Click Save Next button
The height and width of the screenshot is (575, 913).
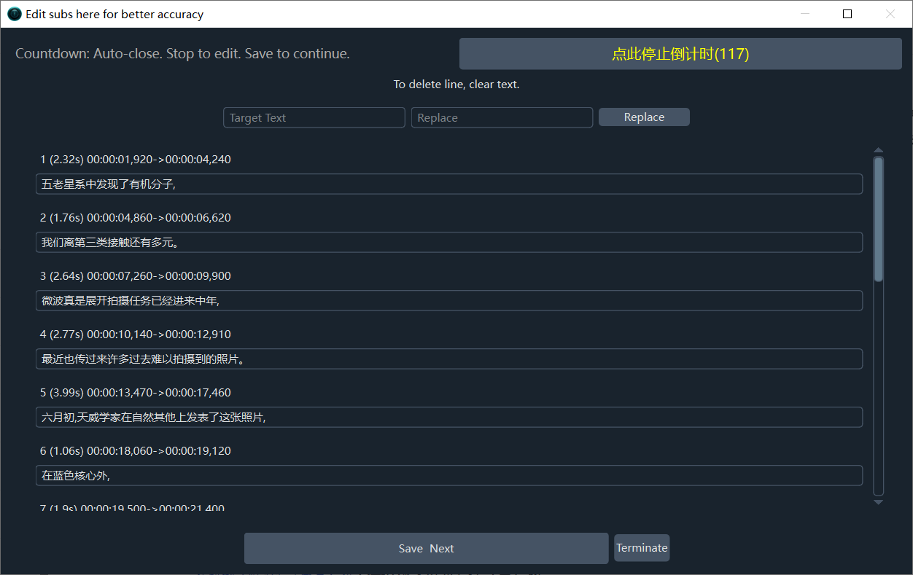point(426,548)
